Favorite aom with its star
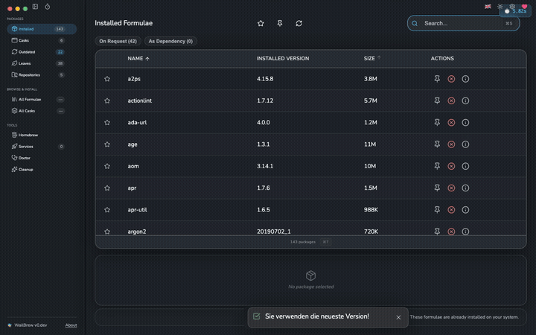 (x=107, y=167)
